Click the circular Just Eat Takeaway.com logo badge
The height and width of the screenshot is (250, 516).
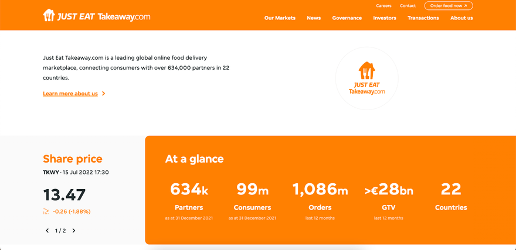point(366,78)
